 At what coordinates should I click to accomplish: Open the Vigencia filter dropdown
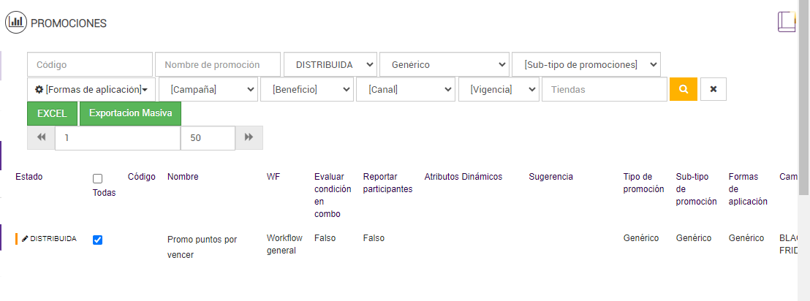point(499,89)
